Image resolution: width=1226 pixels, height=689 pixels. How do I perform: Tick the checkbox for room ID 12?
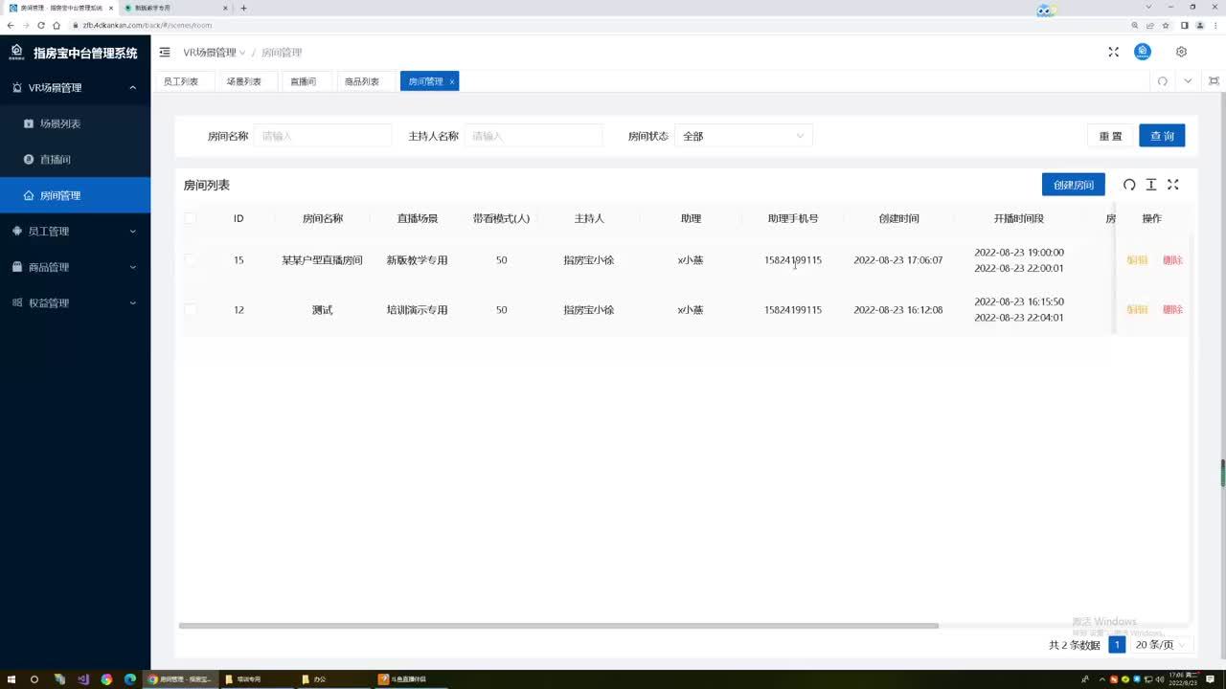[190, 310]
